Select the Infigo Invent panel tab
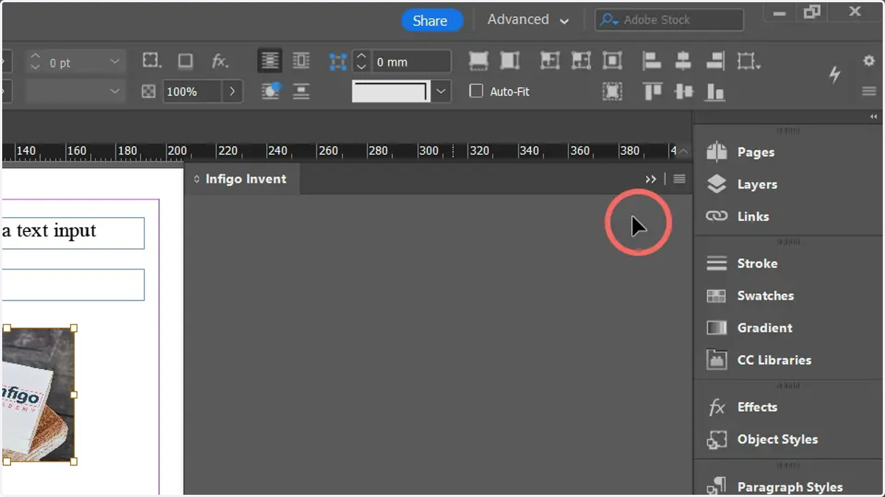Image resolution: width=885 pixels, height=497 pixels. 243,179
